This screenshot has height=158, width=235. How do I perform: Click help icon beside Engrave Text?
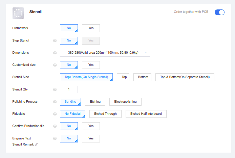click(55, 138)
